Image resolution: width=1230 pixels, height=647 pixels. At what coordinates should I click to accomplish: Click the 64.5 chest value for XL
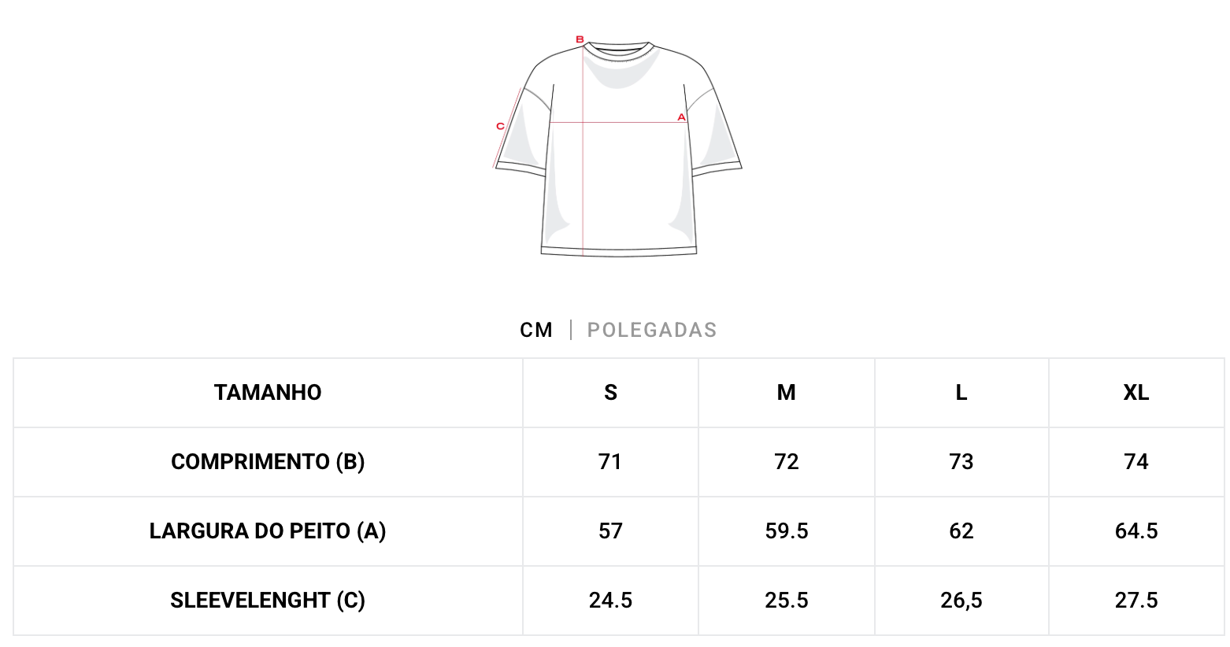(x=1136, y=531)
